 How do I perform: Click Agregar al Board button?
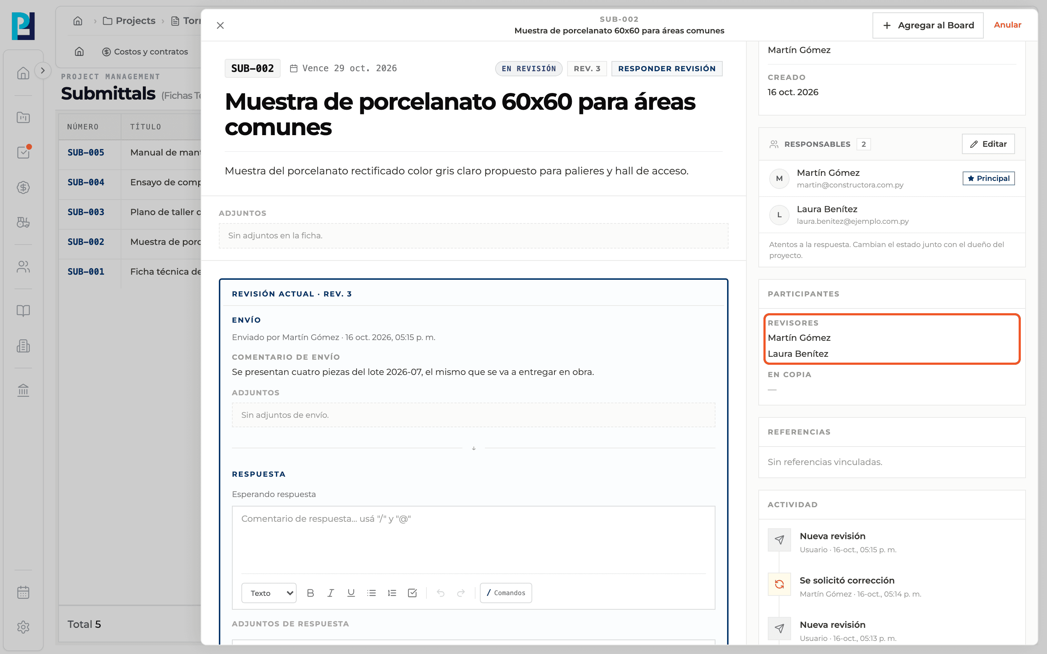[x=928, y=25]
